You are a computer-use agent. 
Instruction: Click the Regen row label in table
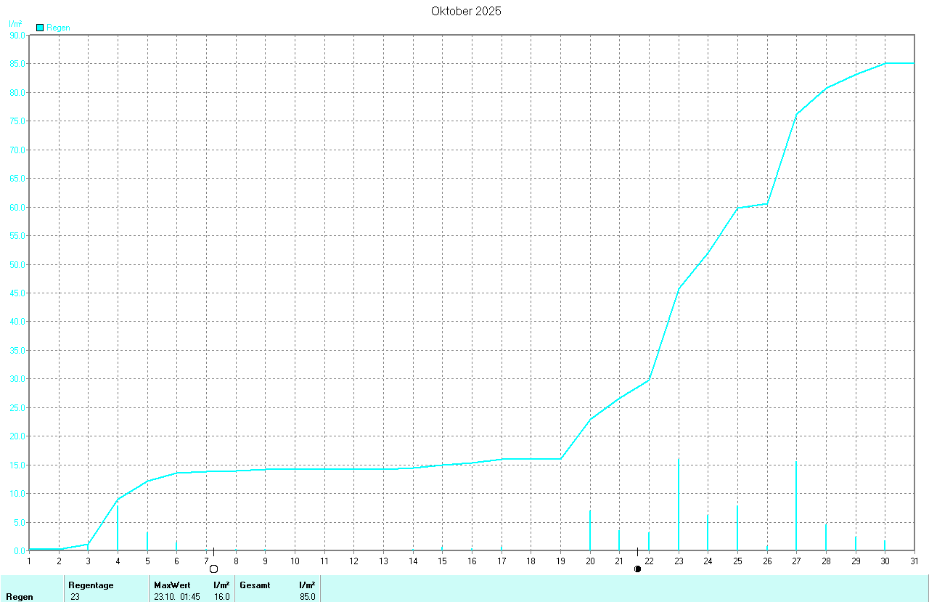(19, 596)
